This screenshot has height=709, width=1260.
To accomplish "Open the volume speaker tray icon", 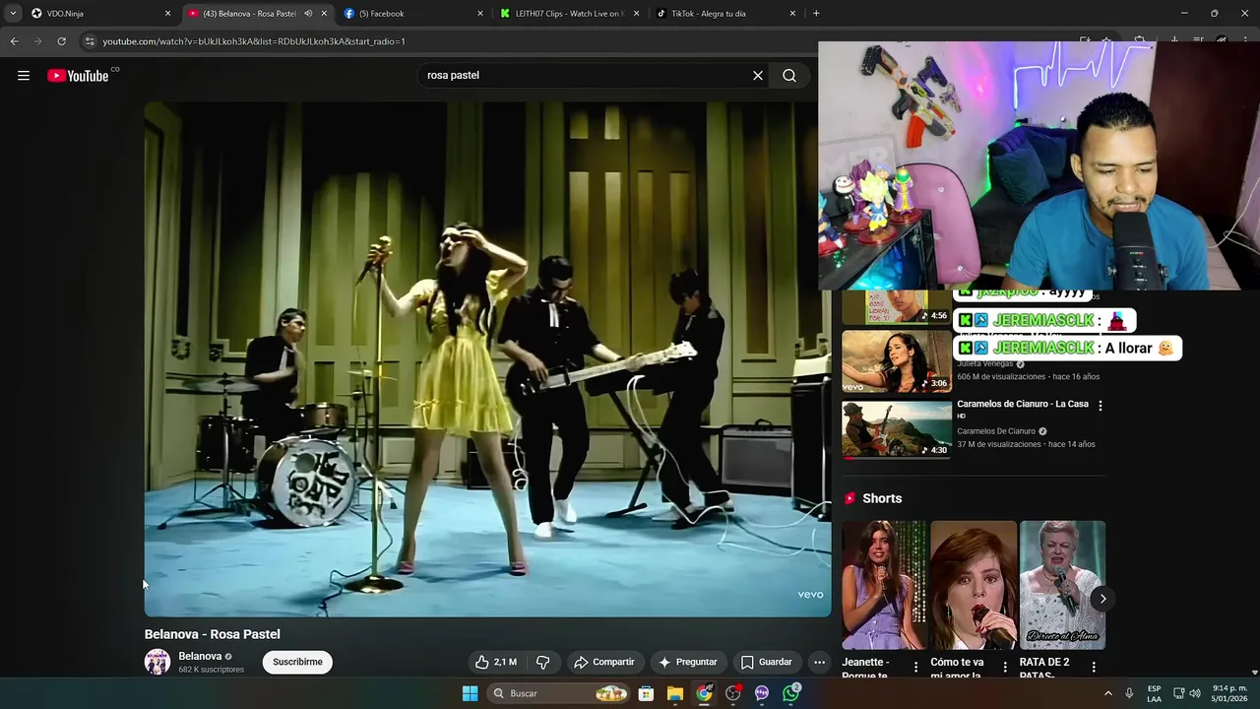I will 1195,693.
